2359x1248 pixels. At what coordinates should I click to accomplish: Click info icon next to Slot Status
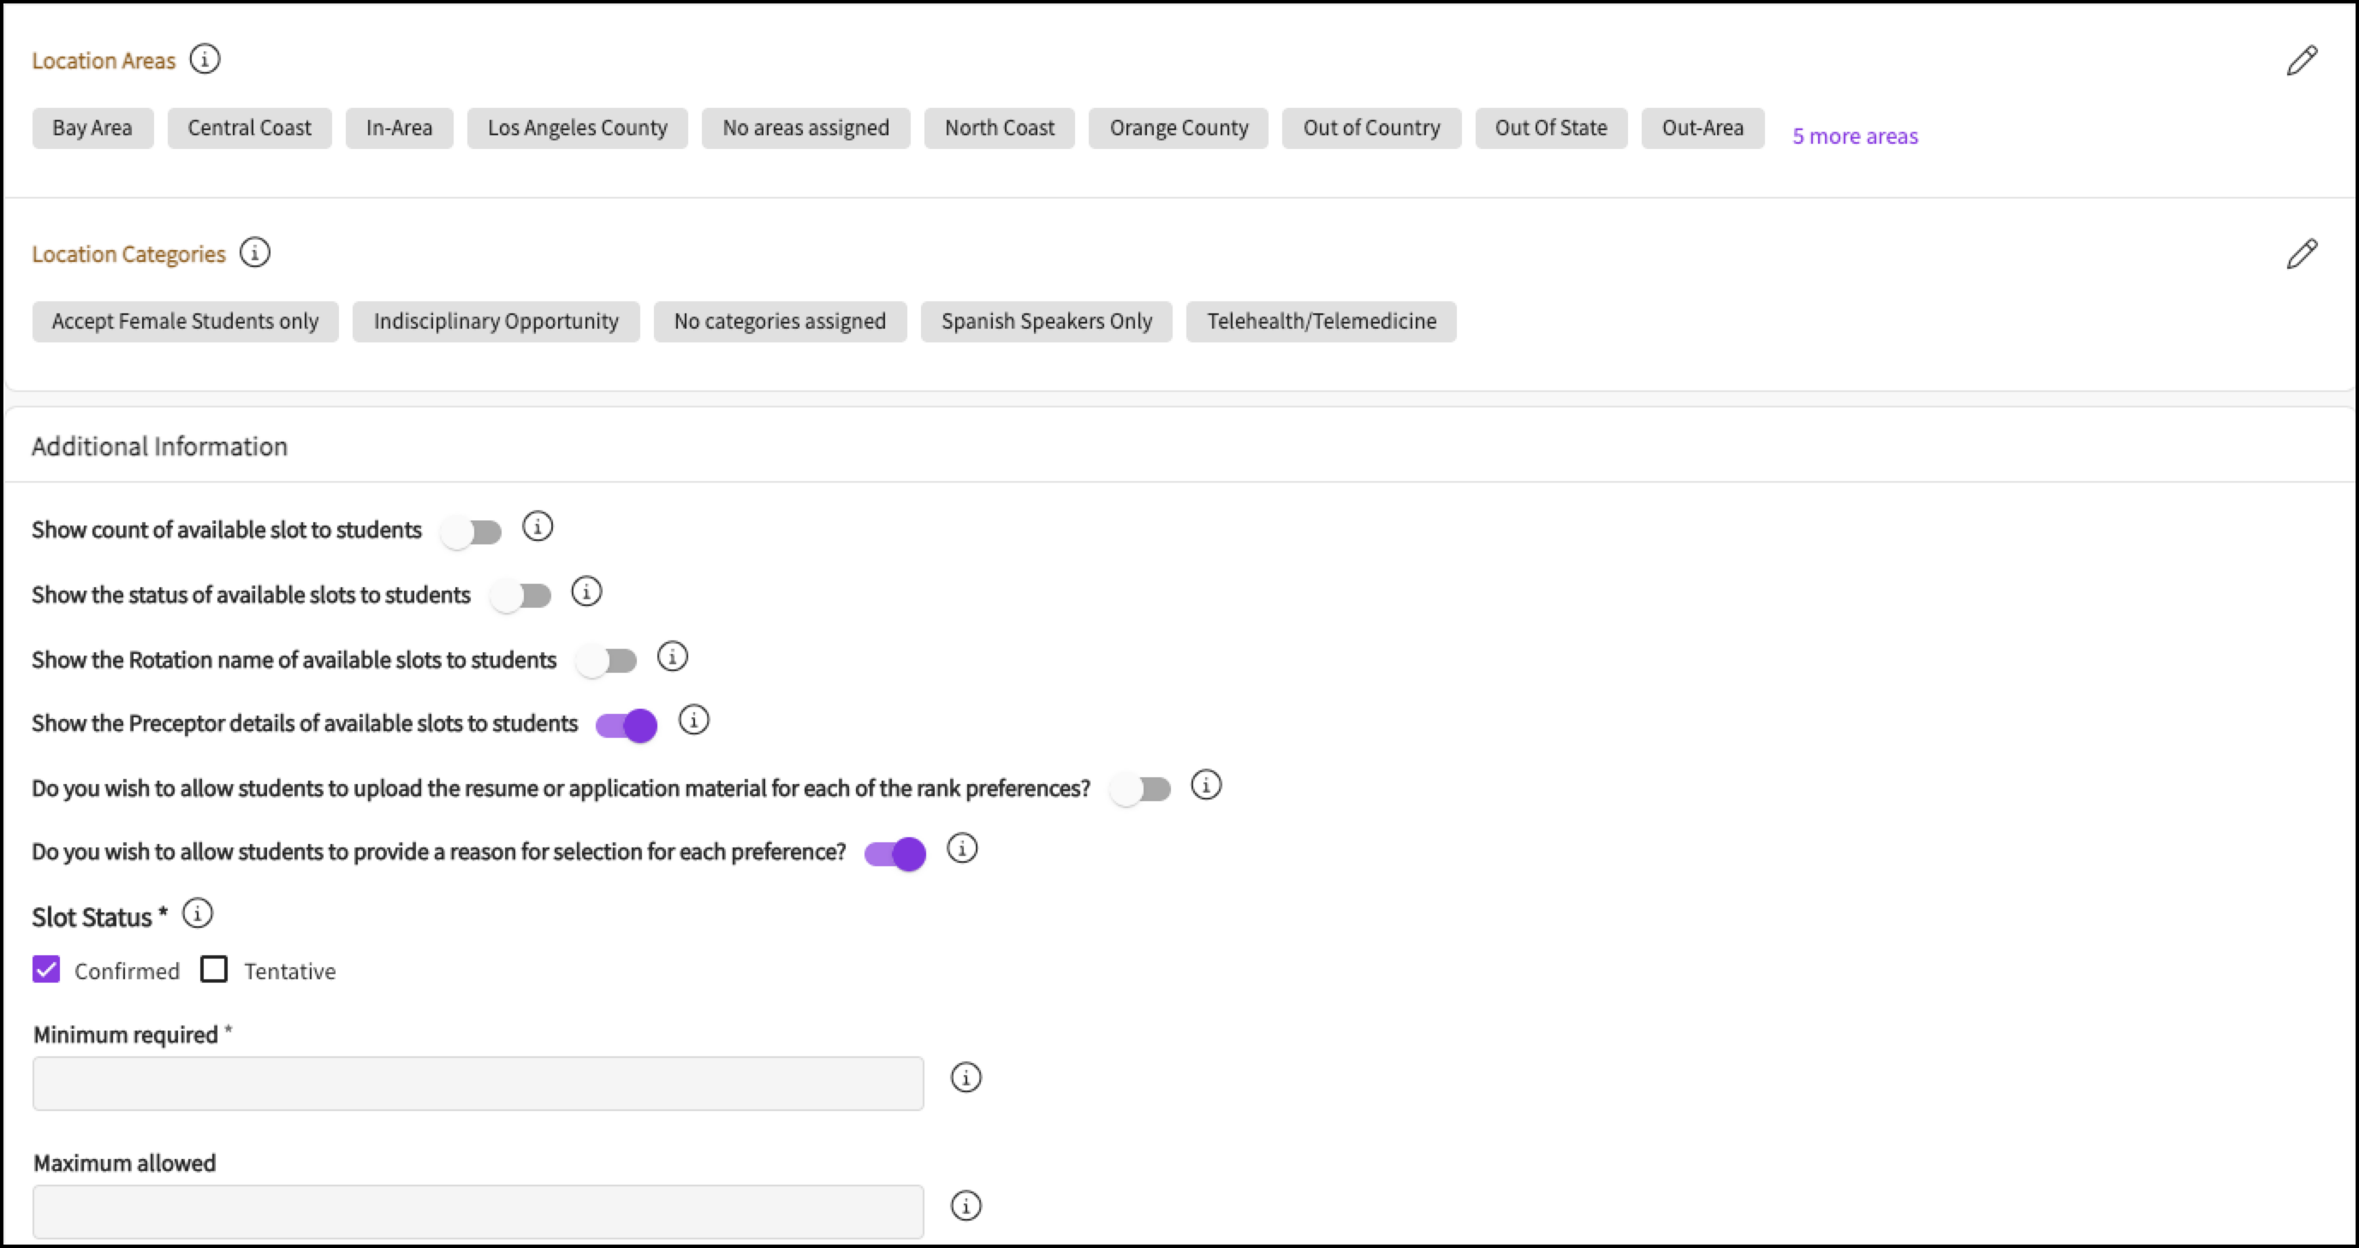197,912
